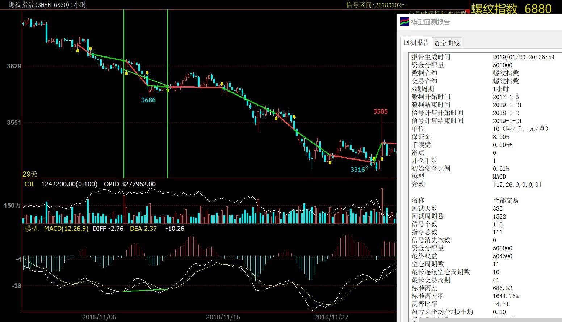Viewport: 562px width, 322px height.
Task: Click the DEA 2.37 value
Action: [143, 229]
